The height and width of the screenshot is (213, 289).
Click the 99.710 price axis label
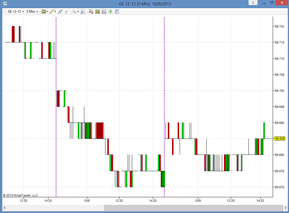(279, 59)
